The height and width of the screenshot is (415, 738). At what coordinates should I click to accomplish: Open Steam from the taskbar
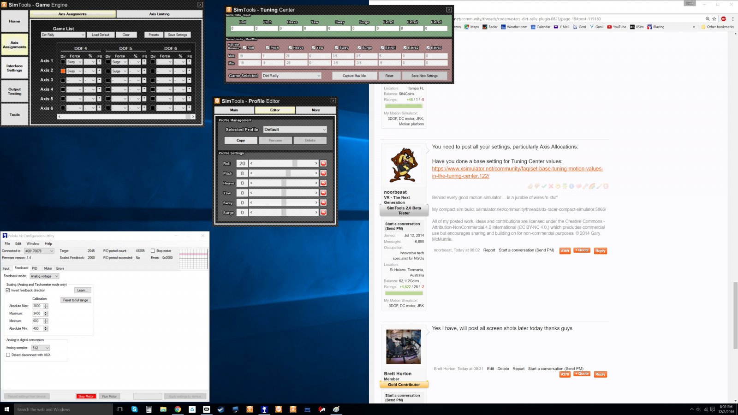(x=221, y=409)
